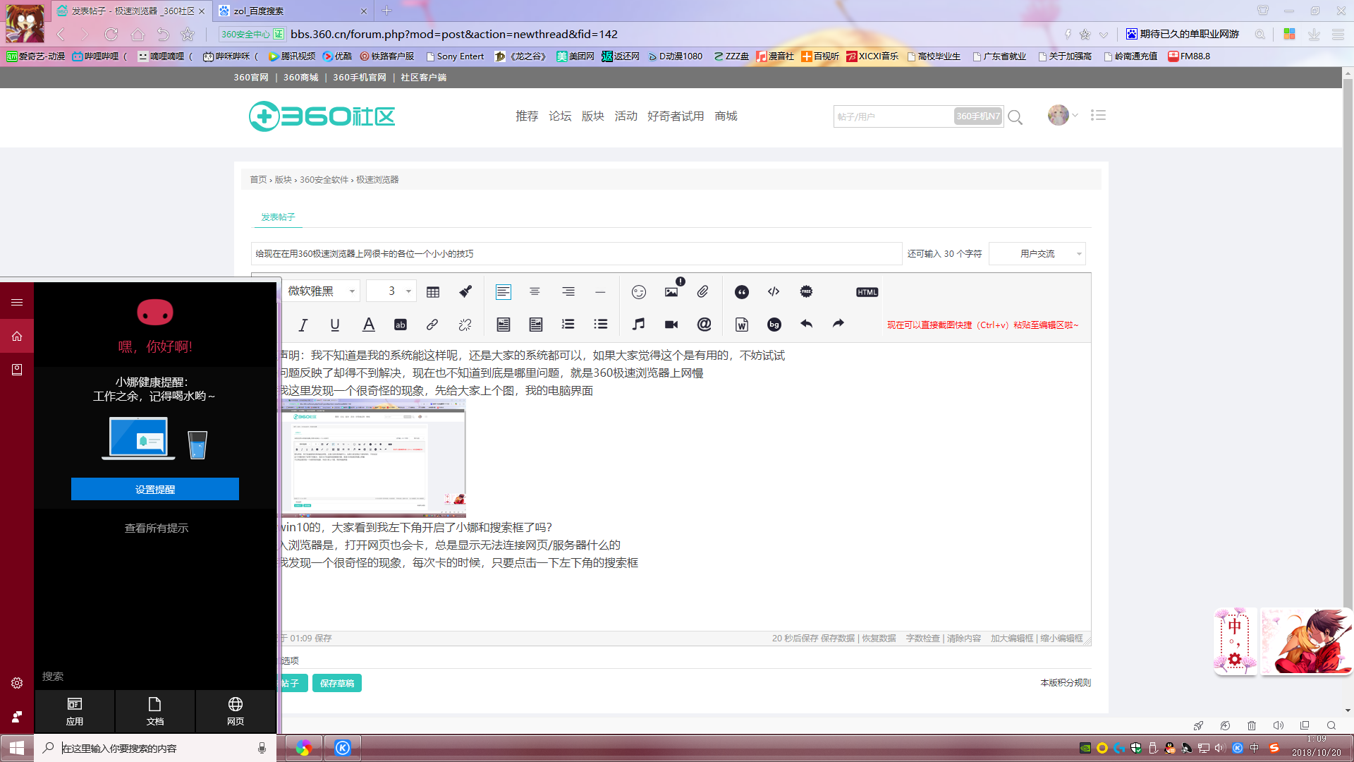The image size is (1354, 762).
Task: Open the emoticon smiley picker
Action: point(639,292)
